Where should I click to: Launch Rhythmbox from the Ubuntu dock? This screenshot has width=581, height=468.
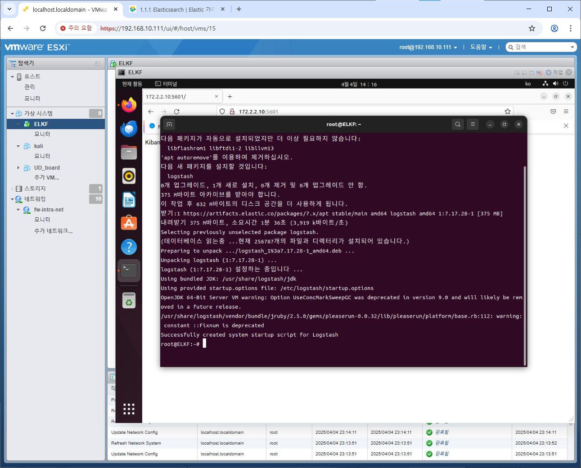pos(129,176)
